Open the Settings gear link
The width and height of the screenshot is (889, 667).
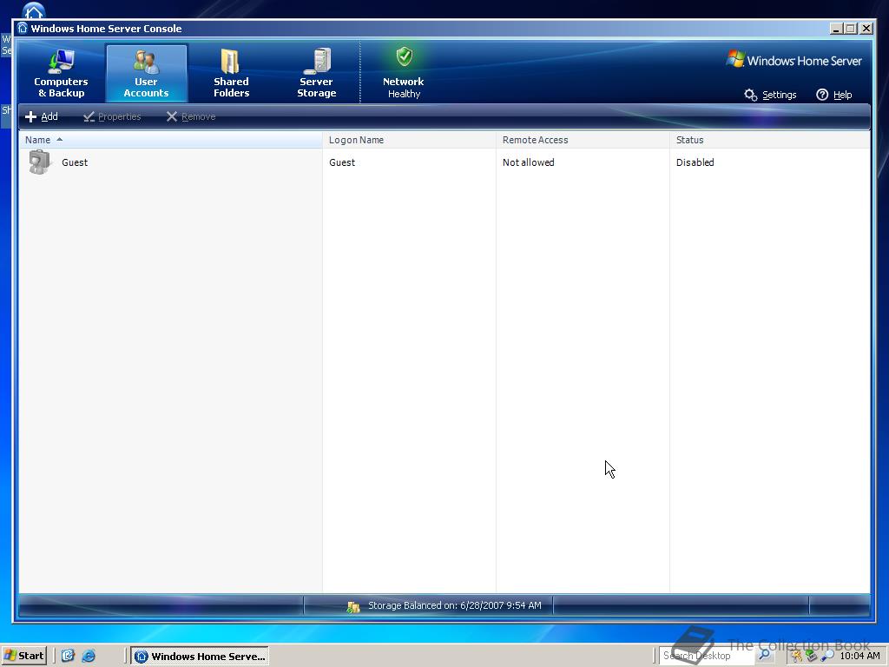[x=771, y=95]
